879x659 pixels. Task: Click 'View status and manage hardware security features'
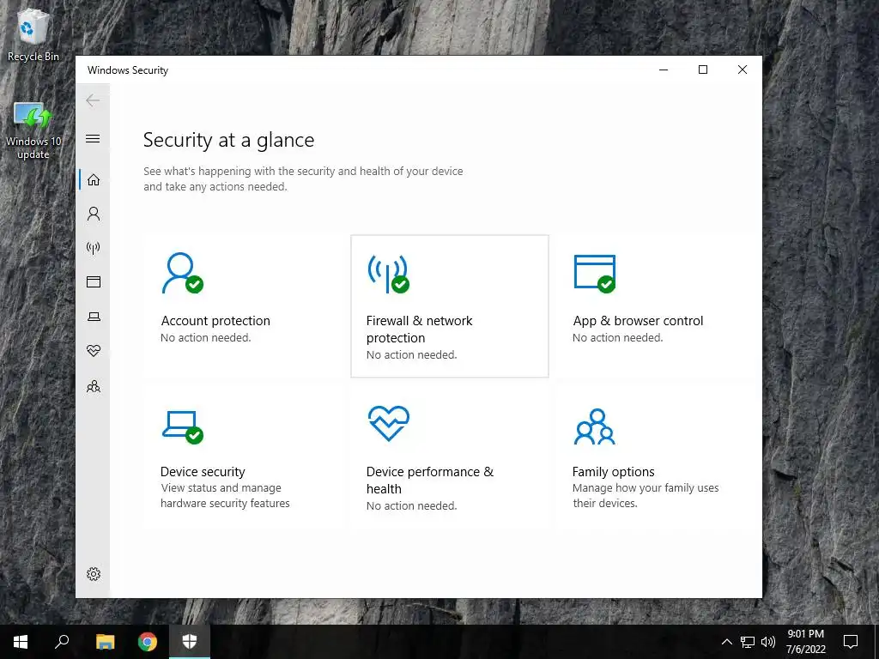click(x=225, y=495)
